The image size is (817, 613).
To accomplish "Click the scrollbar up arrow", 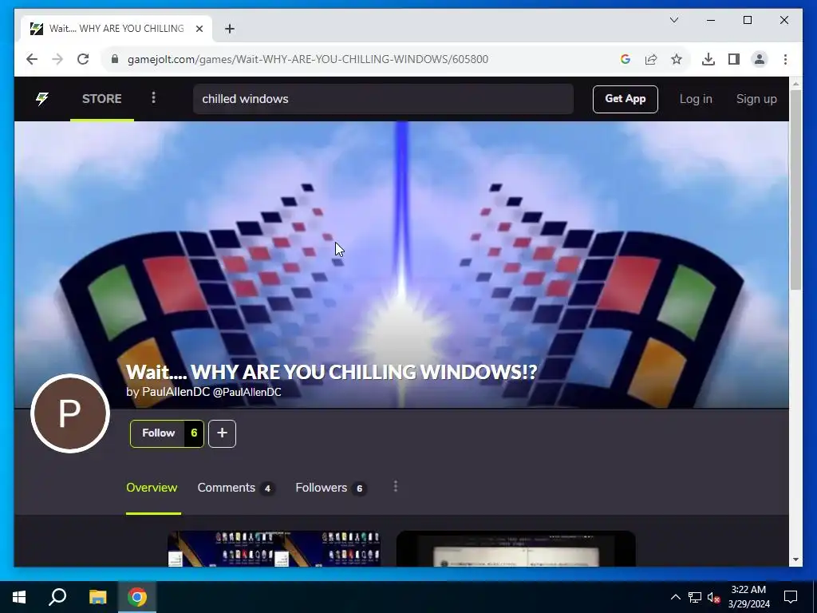I will pyautogui.click(x=795, y=83).
